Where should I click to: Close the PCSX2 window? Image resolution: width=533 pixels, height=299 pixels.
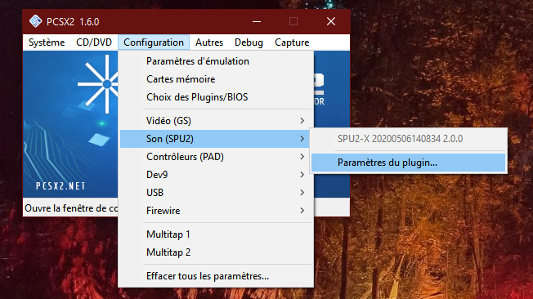pos(331,21)
